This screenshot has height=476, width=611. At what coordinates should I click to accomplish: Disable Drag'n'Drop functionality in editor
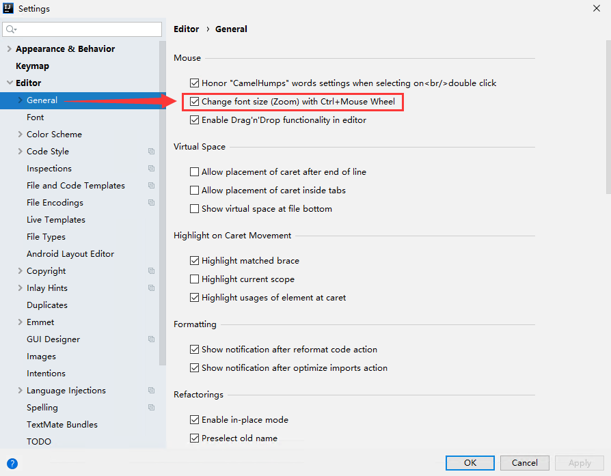(x=194, y=120)
